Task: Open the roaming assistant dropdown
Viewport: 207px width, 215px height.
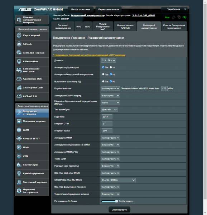Action: [x=111, y=89]
